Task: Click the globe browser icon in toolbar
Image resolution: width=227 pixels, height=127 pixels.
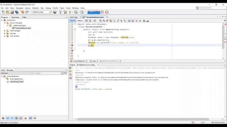Action: tap(55, 12)
